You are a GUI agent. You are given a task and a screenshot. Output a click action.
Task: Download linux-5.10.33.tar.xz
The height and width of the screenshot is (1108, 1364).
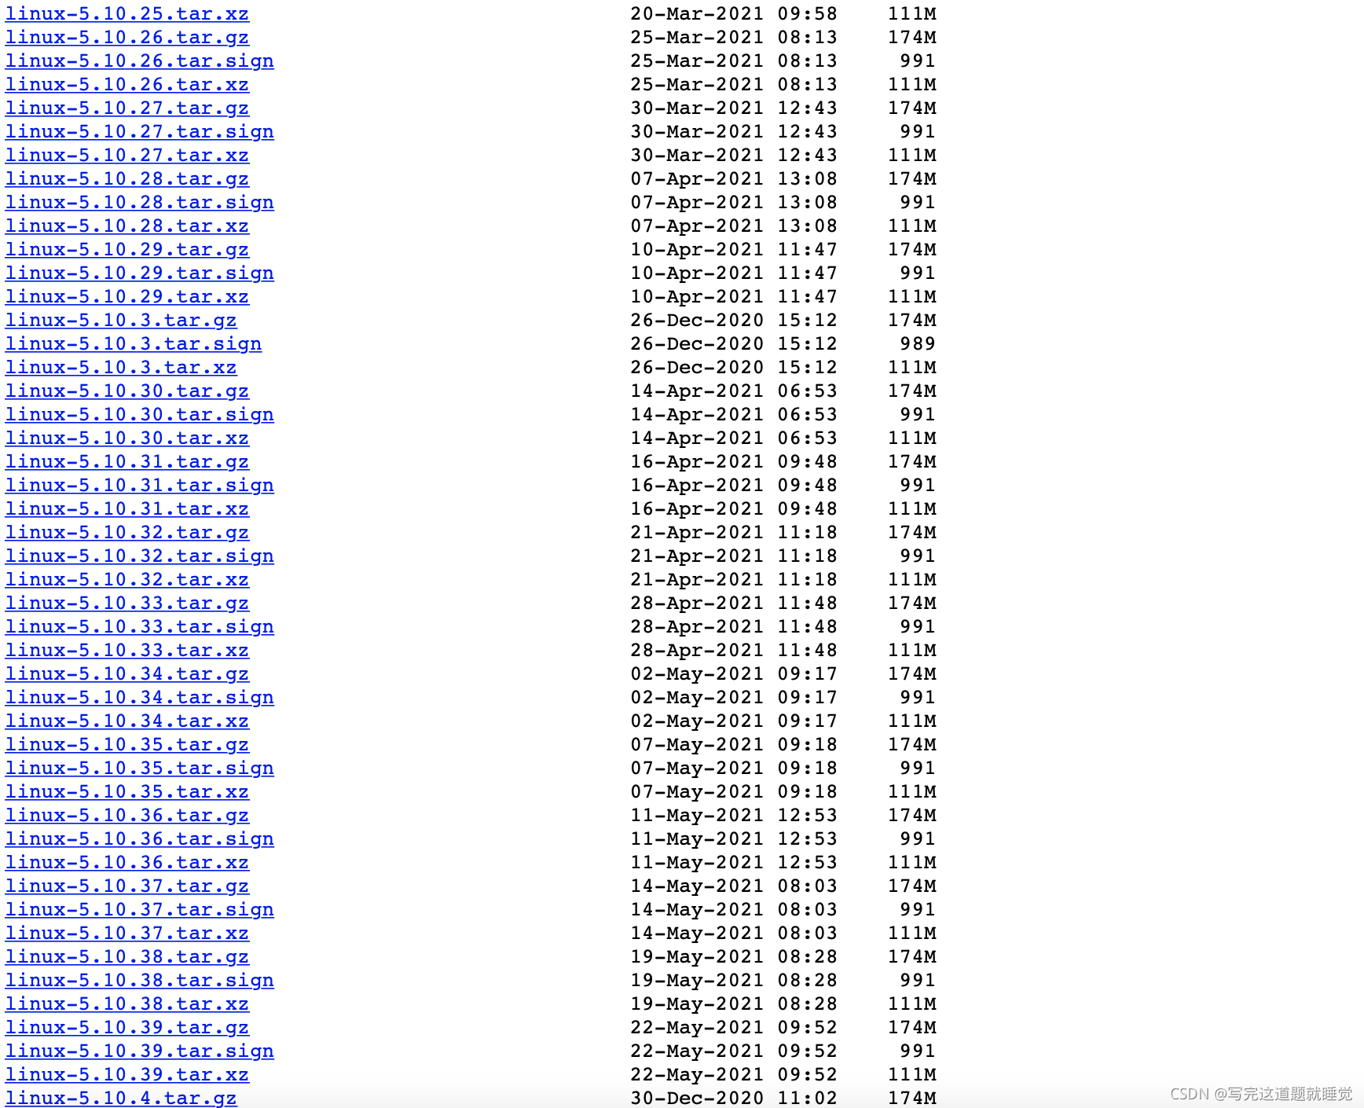(x=127, y=651)
